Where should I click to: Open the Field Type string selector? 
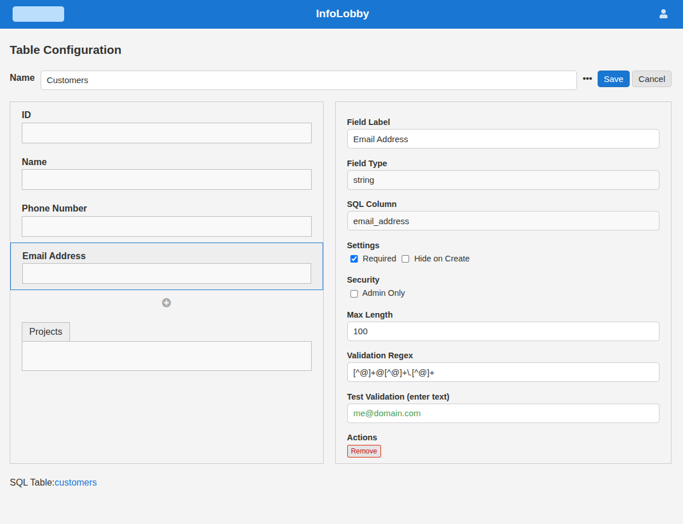coord(503,180)
